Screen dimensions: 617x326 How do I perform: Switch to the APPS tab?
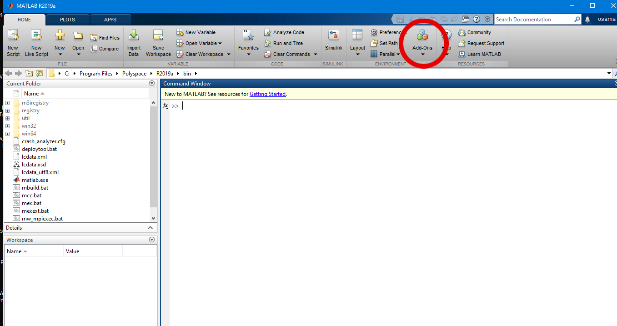(x=110, y=20)
